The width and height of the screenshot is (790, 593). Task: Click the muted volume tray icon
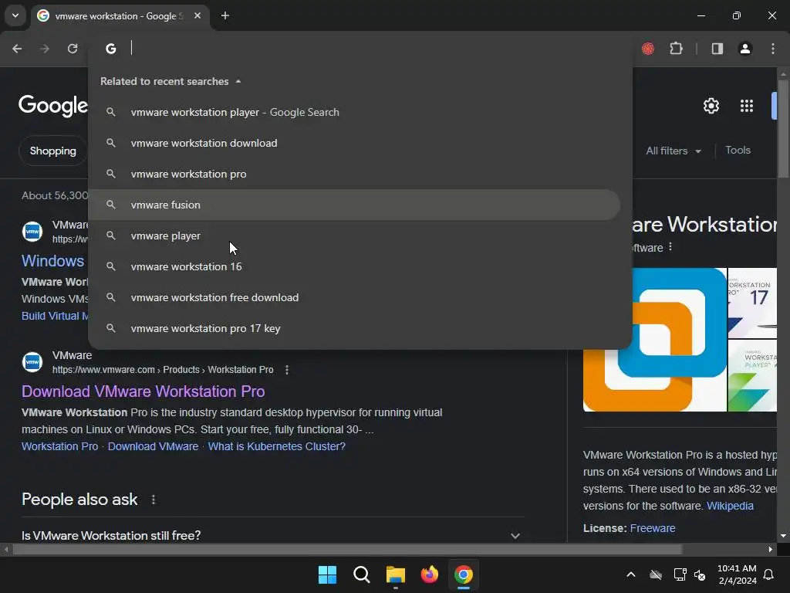pyautogui.click(x=699, y=574)
